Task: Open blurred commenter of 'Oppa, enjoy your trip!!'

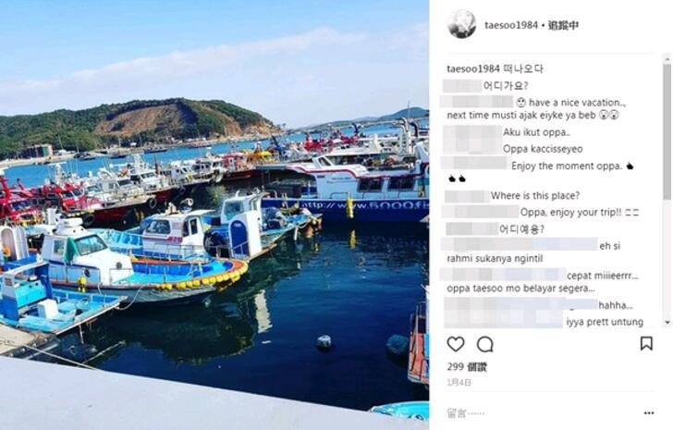Action: (x=481, y=212)
